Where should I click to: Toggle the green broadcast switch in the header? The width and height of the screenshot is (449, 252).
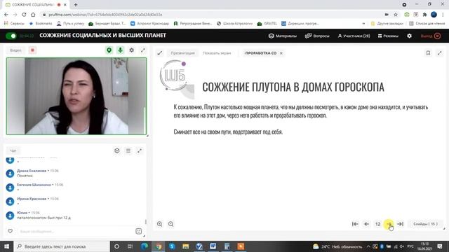tap(11, 36)
